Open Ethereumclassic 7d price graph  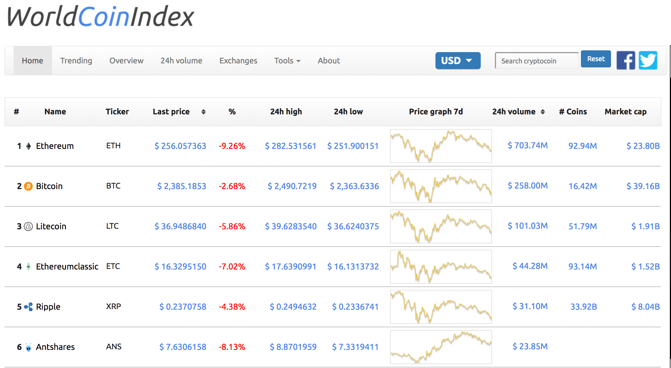tap(441, 267)
